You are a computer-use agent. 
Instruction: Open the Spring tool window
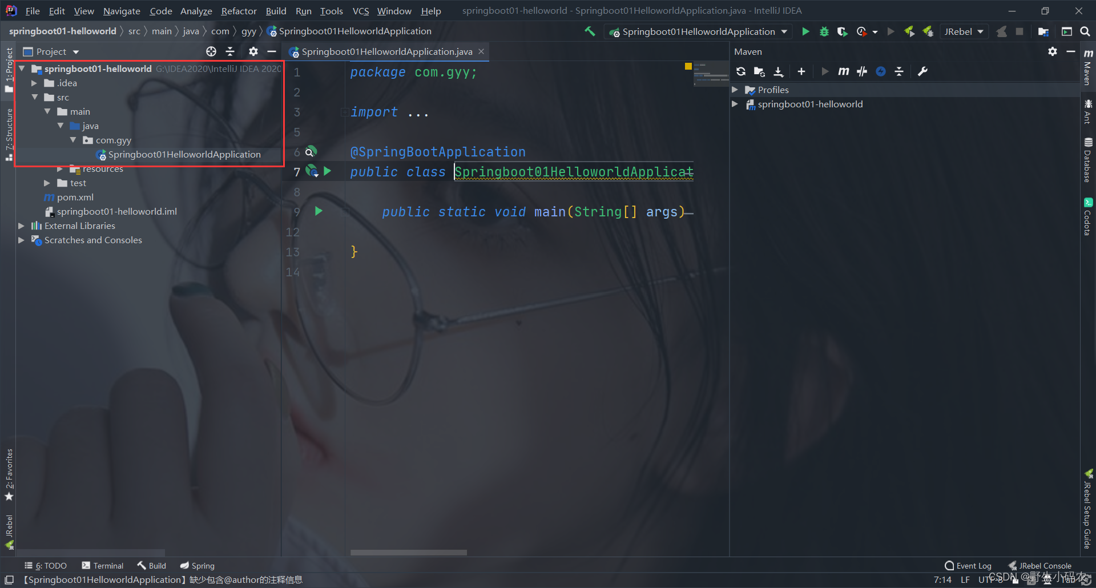coord(198,566)
